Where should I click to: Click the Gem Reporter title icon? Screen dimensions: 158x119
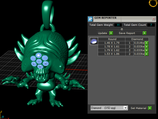coord(90,19)
